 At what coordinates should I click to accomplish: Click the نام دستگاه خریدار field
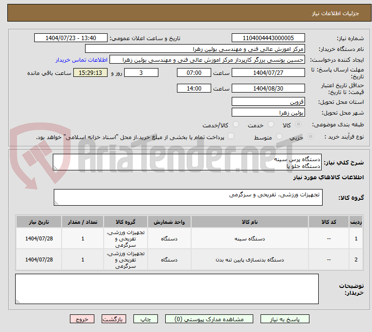(195, 49)
